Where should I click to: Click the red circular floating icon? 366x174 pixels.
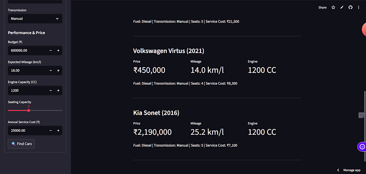364,30
